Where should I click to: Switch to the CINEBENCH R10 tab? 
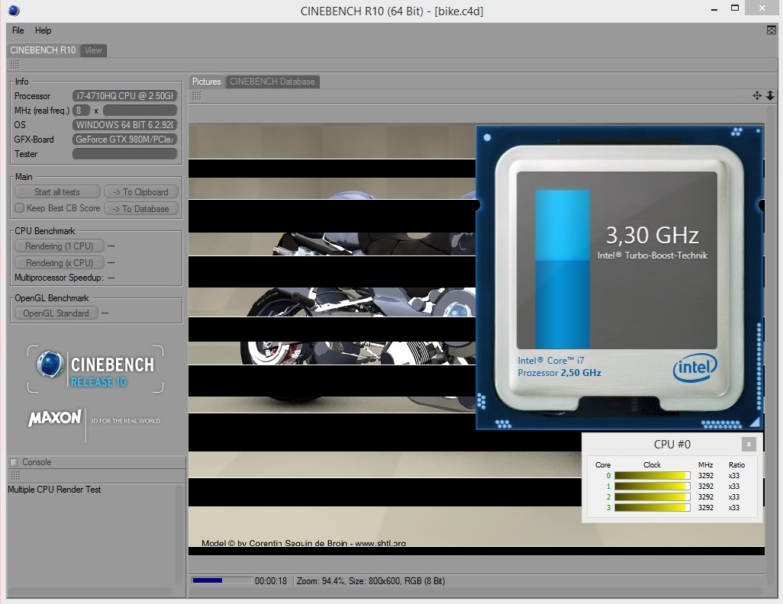[43, 50]
